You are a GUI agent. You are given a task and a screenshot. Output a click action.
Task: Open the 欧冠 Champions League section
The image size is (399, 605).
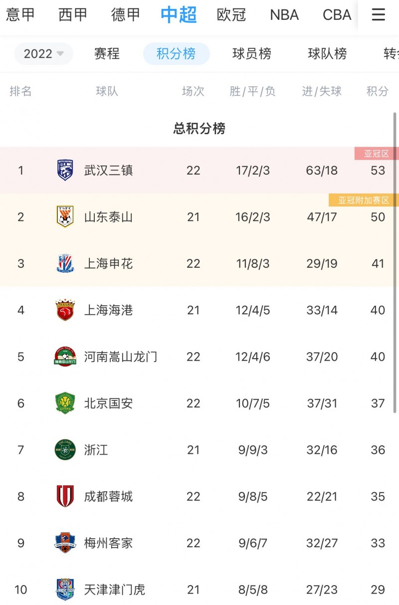click(231, 15)
